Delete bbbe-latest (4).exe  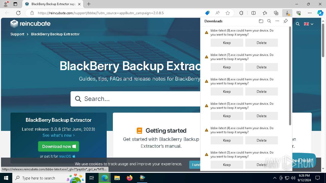(x=262, y=140)
